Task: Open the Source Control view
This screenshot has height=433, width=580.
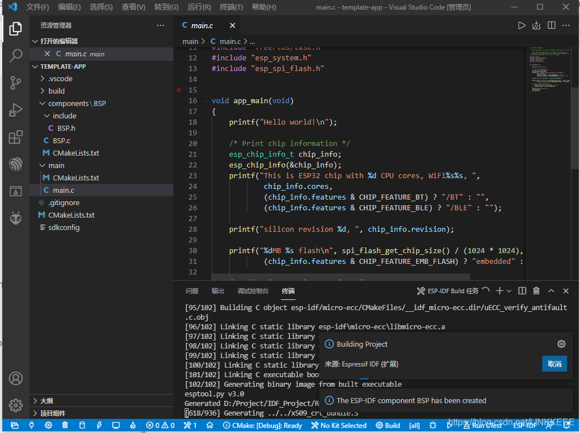Action: 16,83
